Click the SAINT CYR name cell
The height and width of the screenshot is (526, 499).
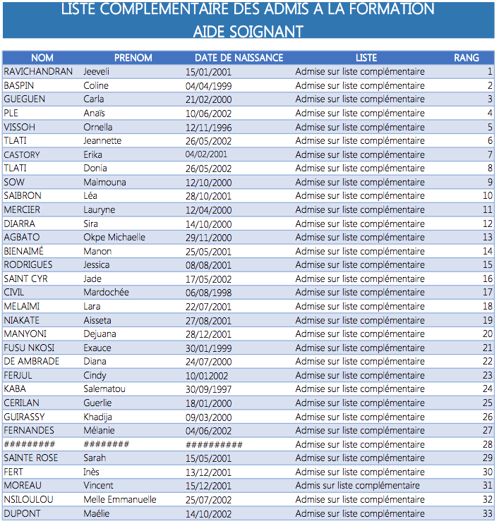(x=25, y=279)
